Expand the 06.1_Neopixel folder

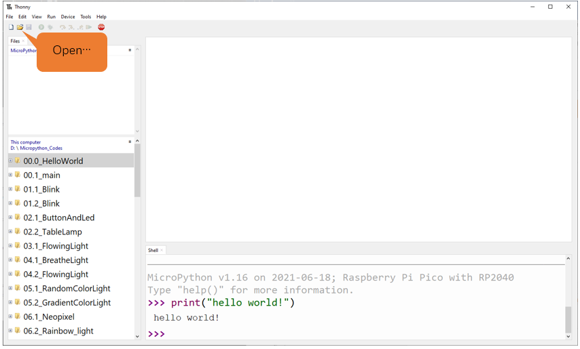coord(10,316)
